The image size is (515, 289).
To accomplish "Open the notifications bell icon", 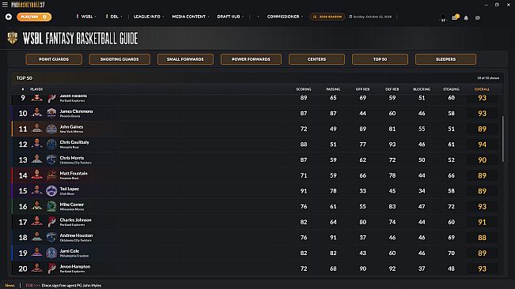I will [x=466, y=18].
